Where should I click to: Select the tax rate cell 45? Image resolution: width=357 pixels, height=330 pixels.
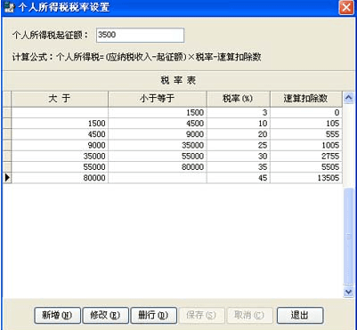point(239,178)
